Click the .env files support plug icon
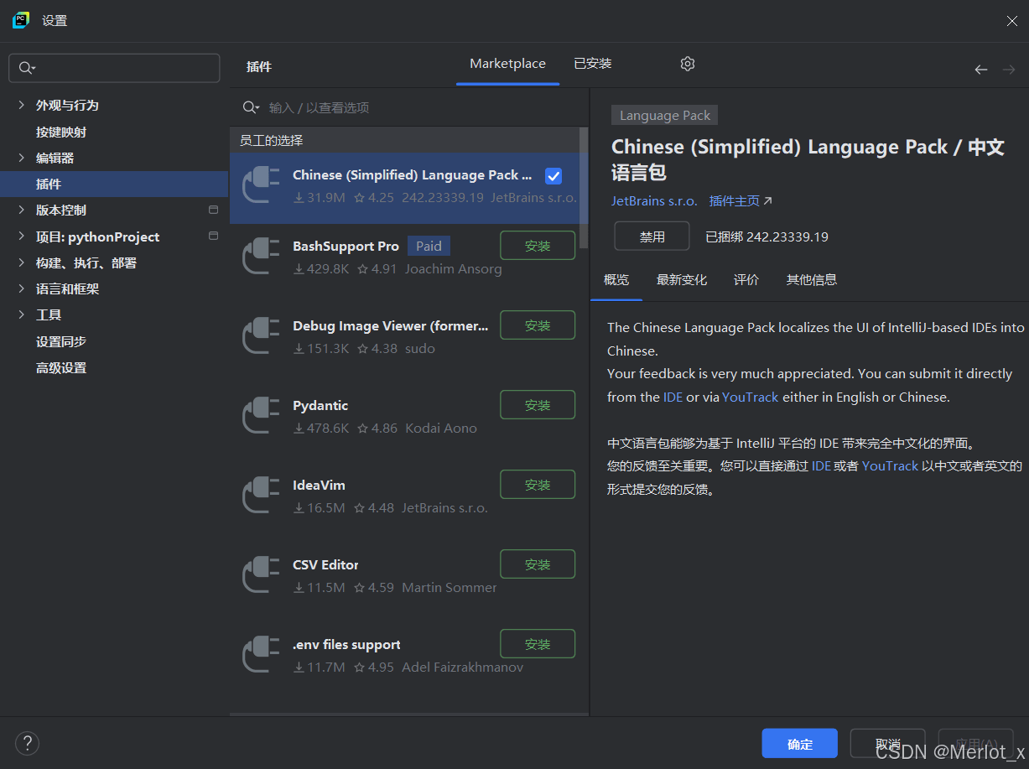The width and height of the screenshot is (1029, 769). pyautogui.click(x=261, y=655)
